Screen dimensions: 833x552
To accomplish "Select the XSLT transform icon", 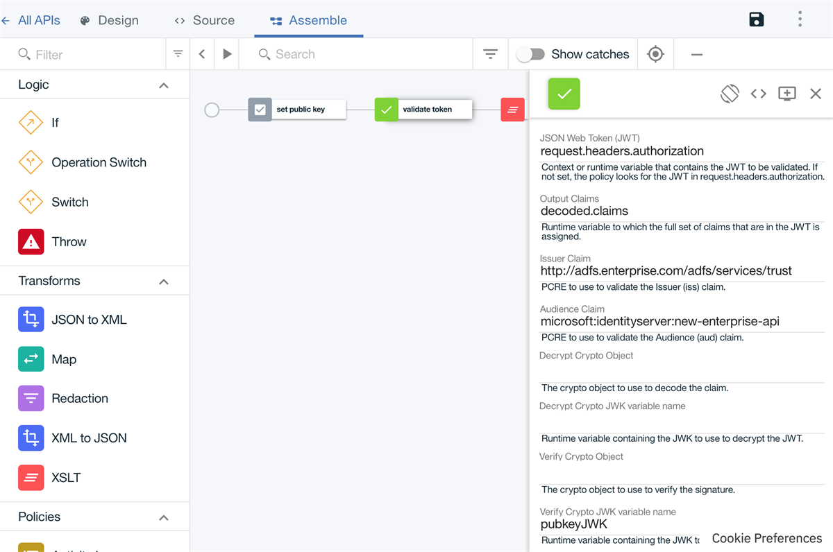I will click(31, 477).
